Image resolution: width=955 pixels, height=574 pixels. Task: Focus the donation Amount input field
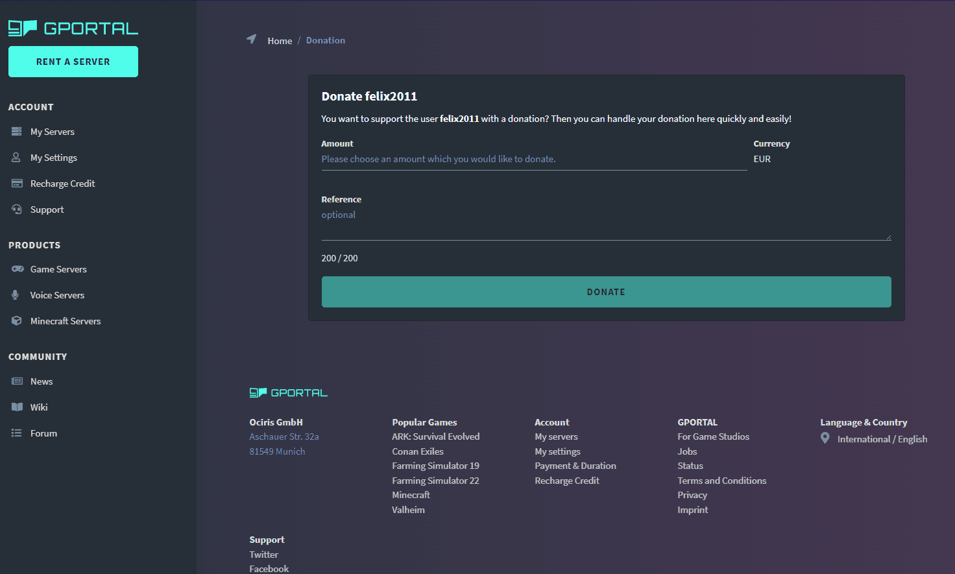point(535,160)
